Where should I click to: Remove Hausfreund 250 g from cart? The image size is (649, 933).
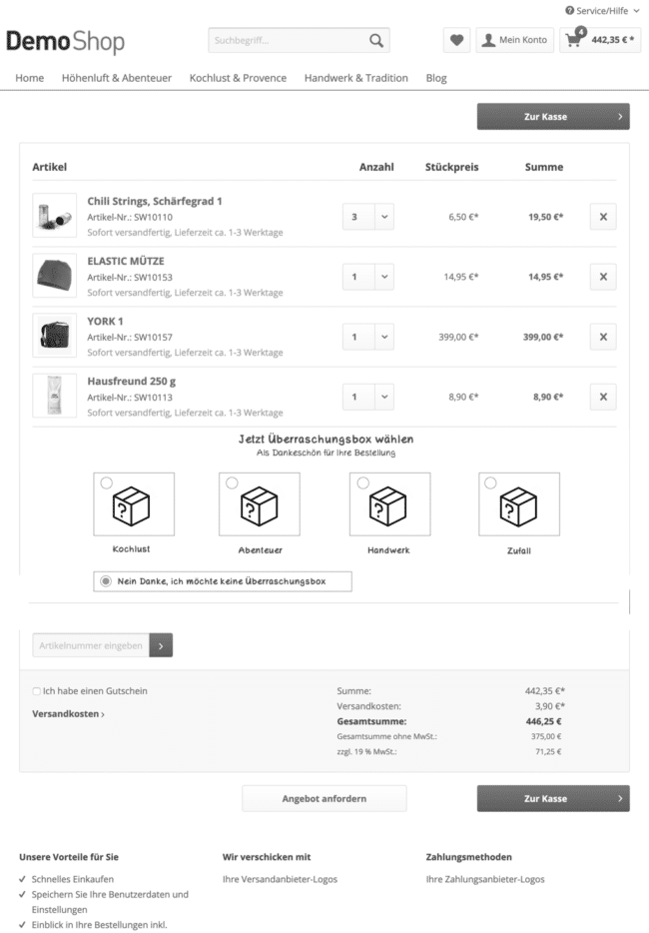coord(603,397)
